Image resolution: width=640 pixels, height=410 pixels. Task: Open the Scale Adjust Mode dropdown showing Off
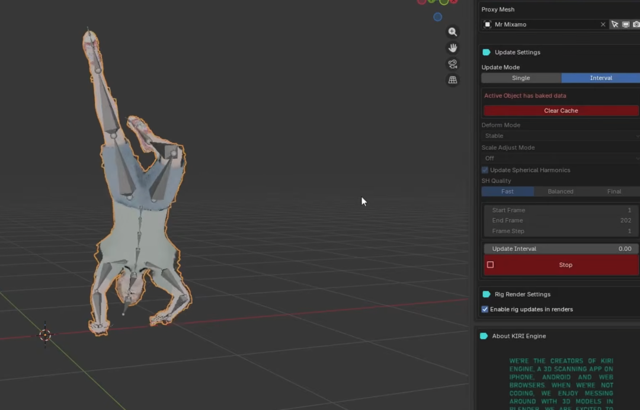tap(561, 158)
